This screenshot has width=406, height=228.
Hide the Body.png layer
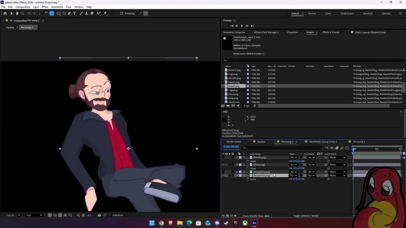click(223, 165)
